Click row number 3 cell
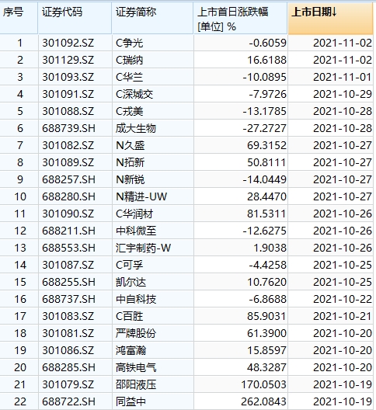 (19, 77)
